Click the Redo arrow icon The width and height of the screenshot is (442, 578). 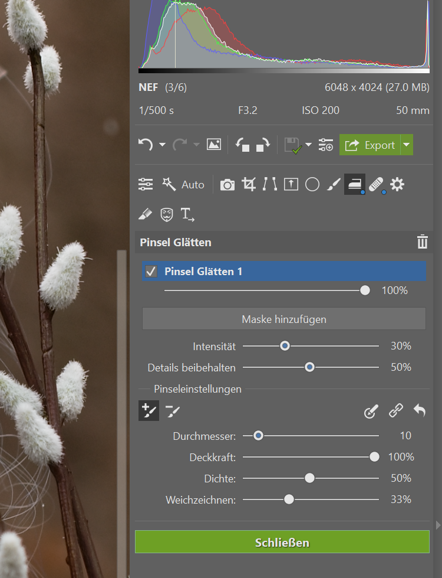click(x=180, y=145)
